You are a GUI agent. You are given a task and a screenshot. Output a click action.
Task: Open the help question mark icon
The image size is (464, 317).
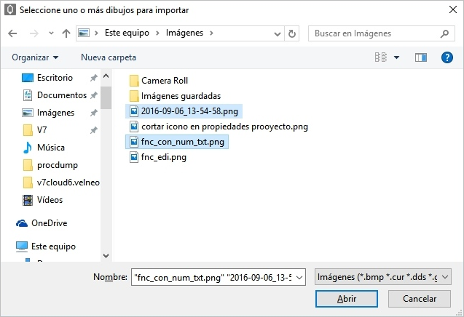[447, 57]
